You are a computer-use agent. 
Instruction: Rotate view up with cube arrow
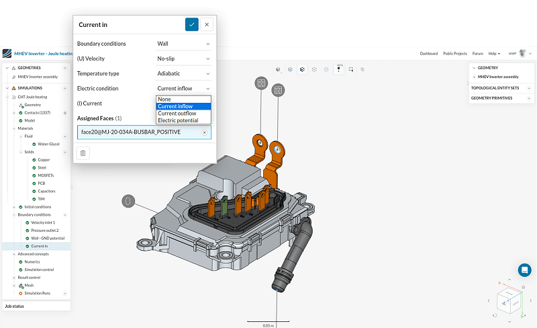click(509, 280)
